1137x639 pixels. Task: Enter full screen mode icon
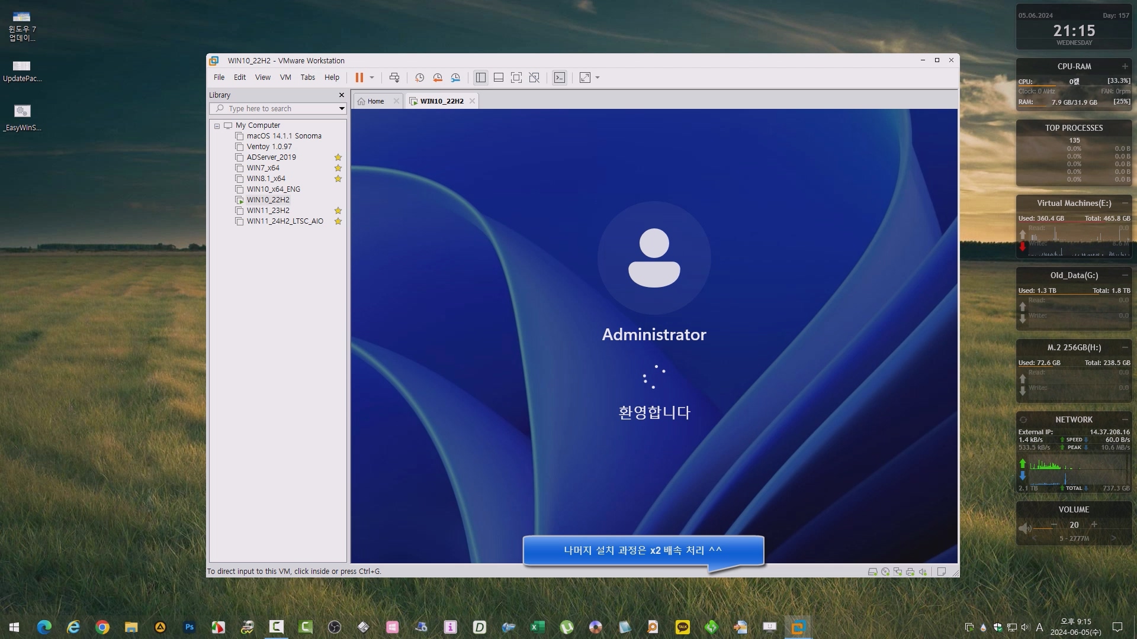516,78
